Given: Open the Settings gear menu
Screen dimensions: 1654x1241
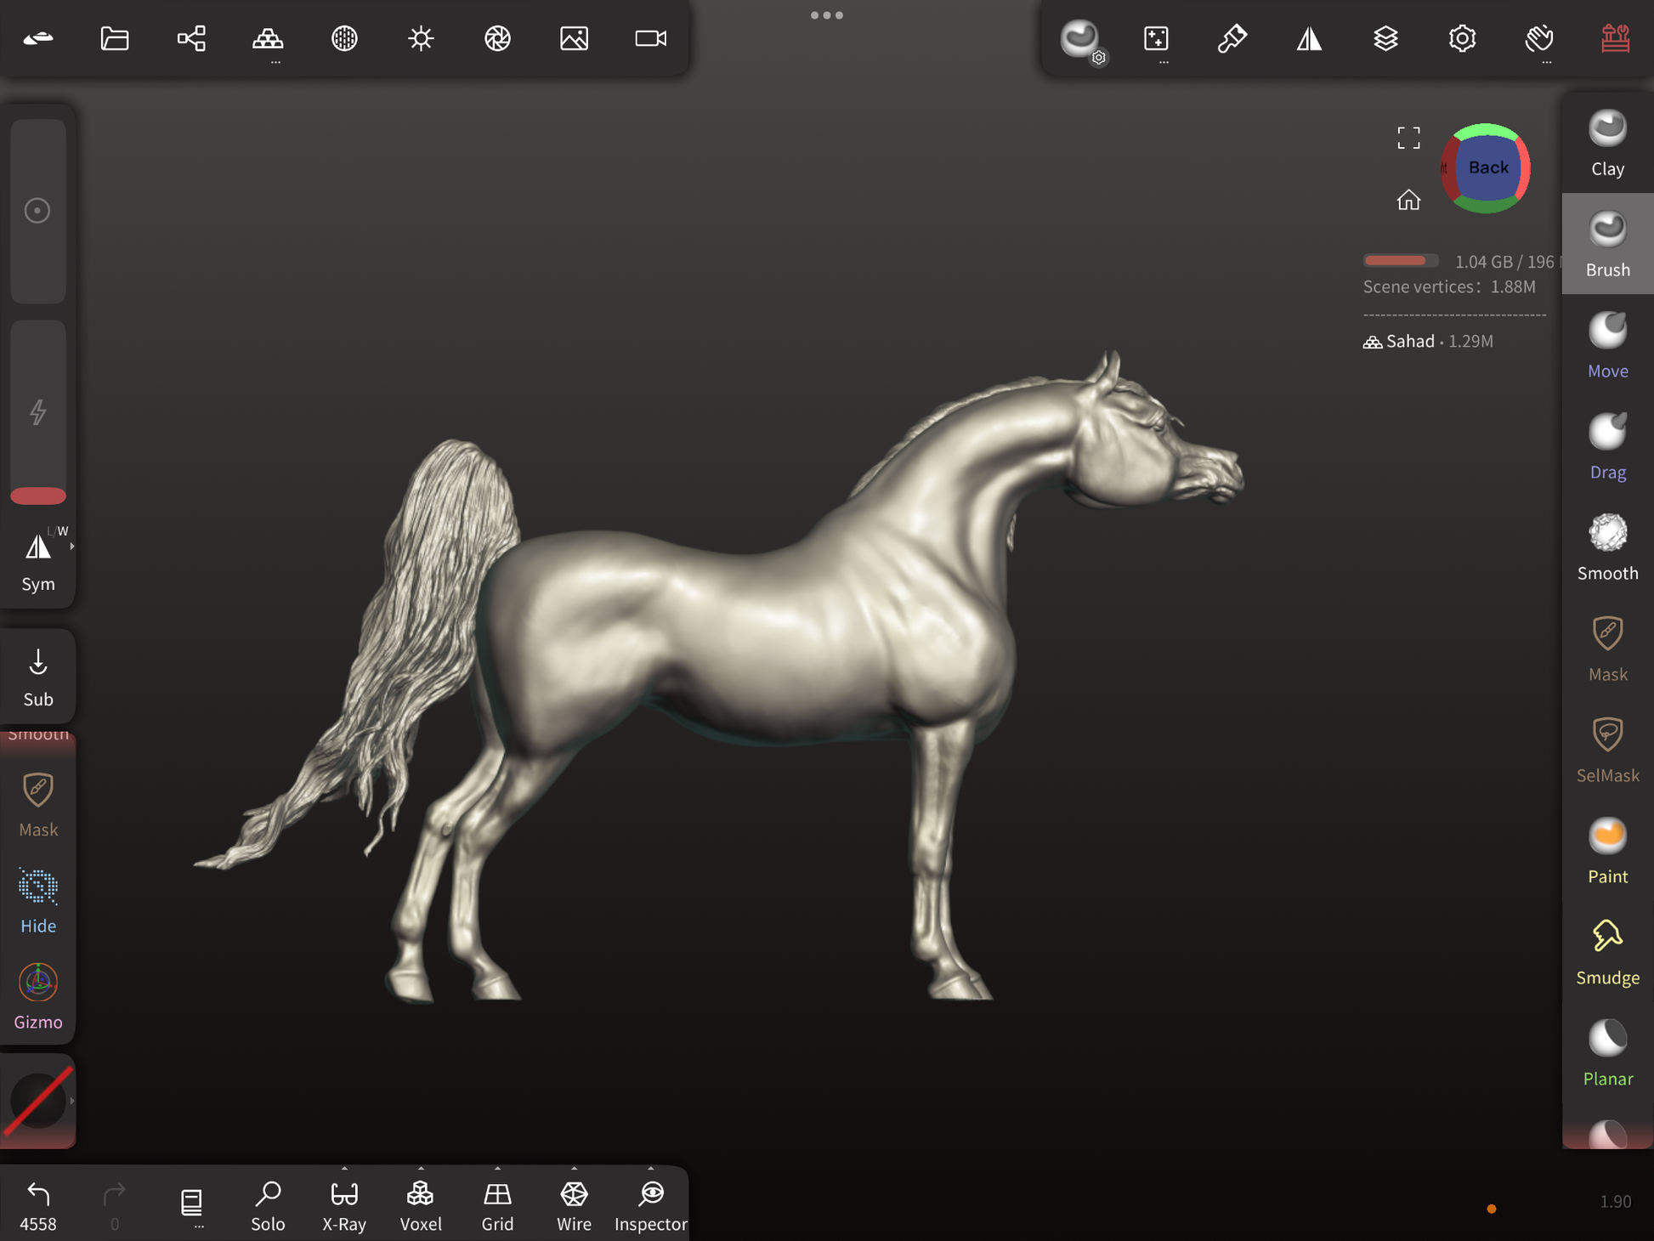Looking at the screenshot, I should click(x=1462, y=38).
